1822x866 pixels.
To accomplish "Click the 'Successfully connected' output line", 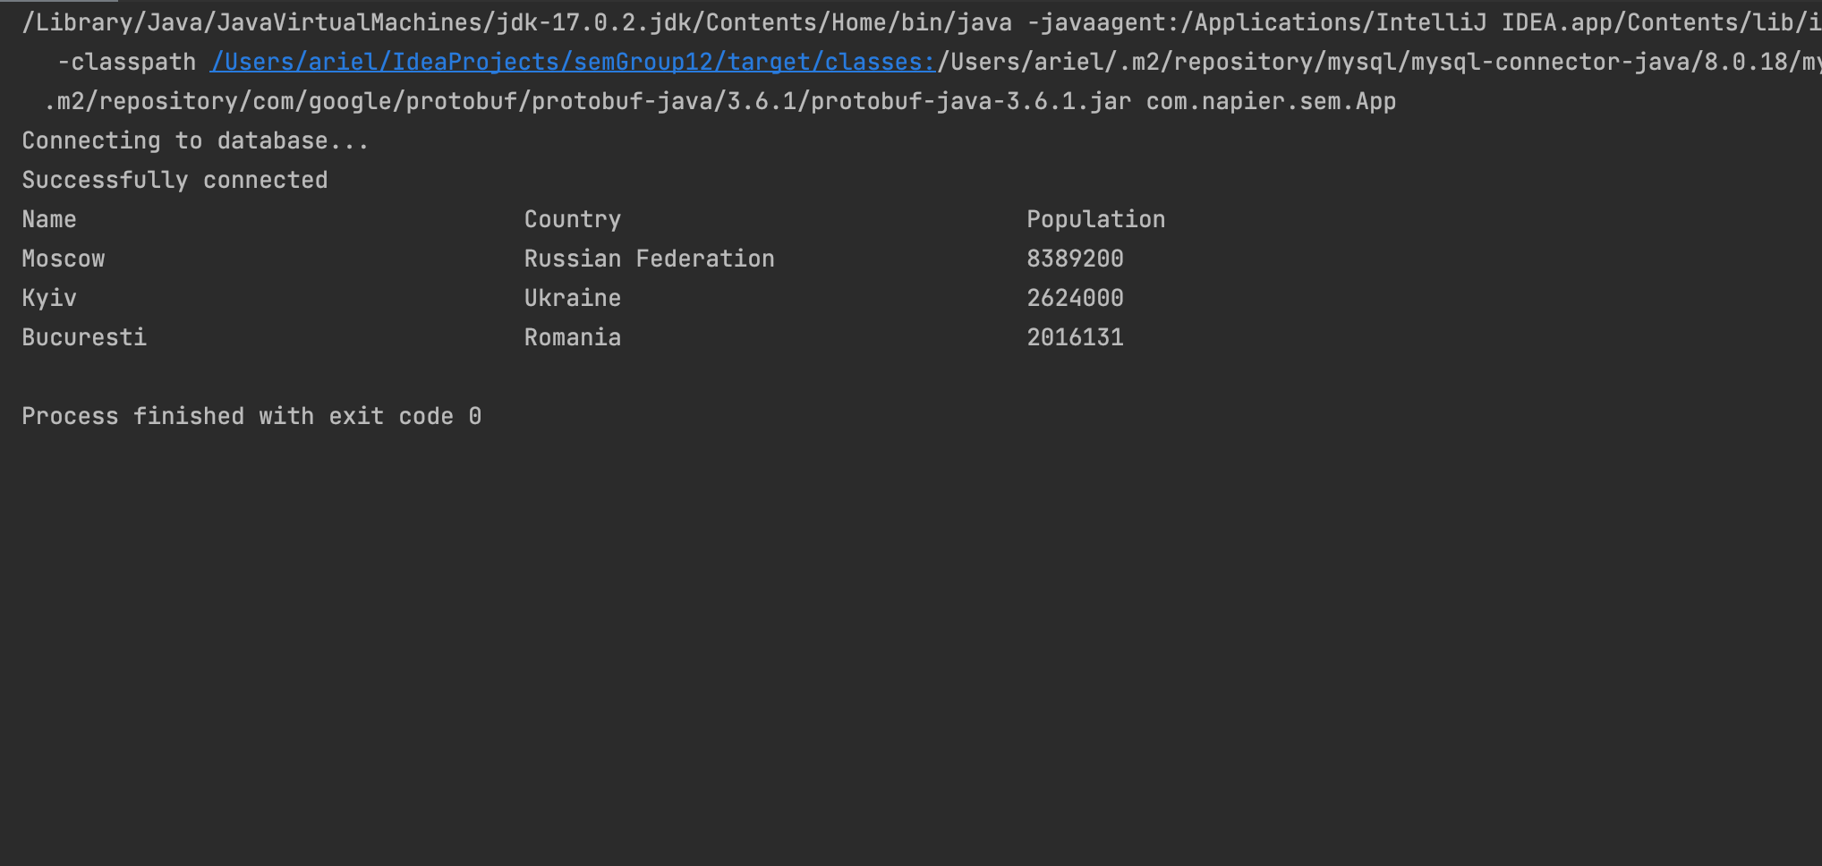I will point(175,180).
